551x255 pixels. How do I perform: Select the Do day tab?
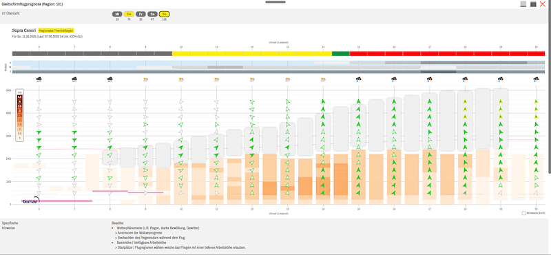tap(129, 14)
